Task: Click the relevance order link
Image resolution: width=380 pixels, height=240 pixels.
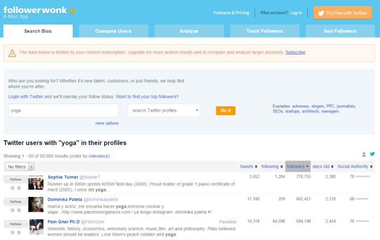Action: pyautogui.click(x=98, y=156)
